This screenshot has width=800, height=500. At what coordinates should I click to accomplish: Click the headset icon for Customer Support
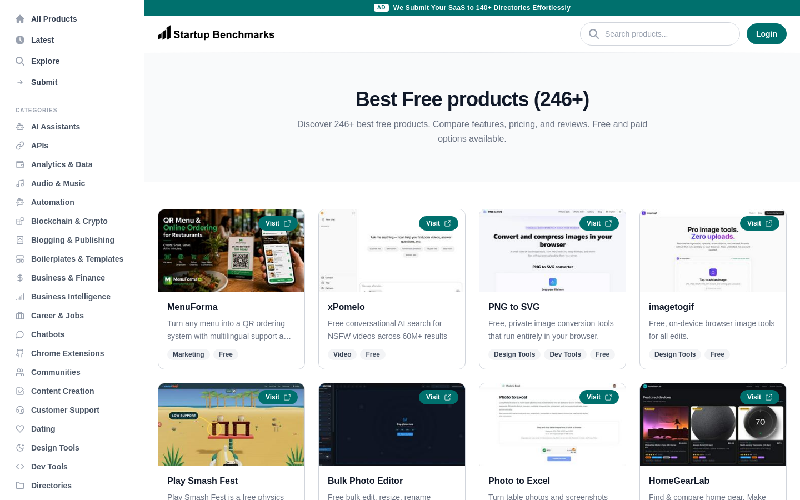tap(20, 410)
